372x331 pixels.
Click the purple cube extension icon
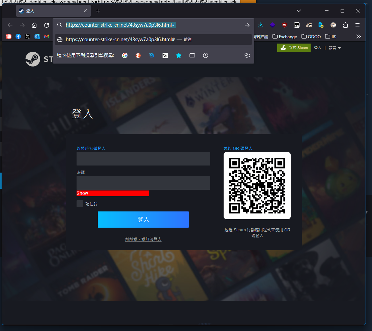(x=273, y=25)
